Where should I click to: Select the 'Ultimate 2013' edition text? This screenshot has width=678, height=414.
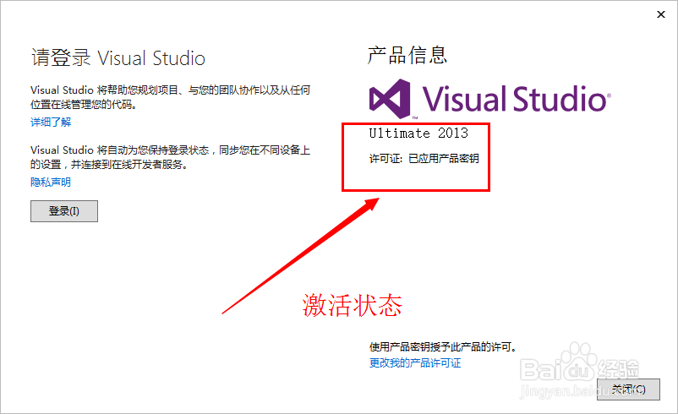[x=418, y=133]
